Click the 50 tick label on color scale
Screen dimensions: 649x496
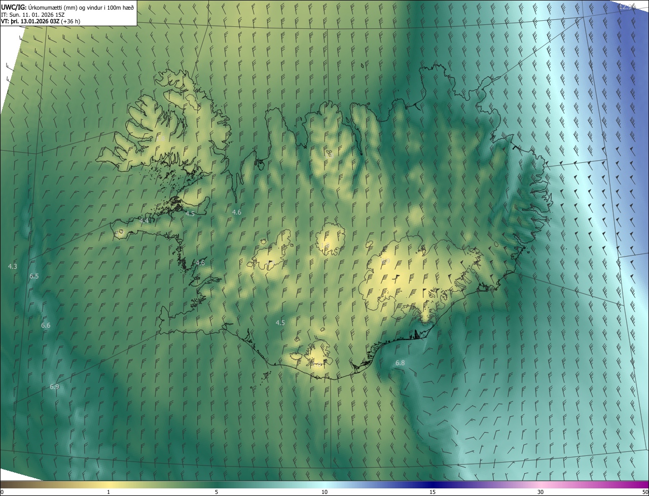point(645,492)
